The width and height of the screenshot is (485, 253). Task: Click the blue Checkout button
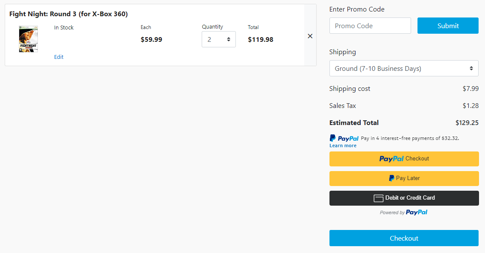coord(404,238)
